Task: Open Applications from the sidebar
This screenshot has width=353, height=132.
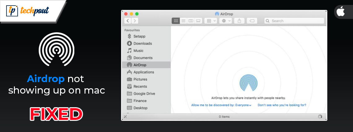Action: point(144,72)
